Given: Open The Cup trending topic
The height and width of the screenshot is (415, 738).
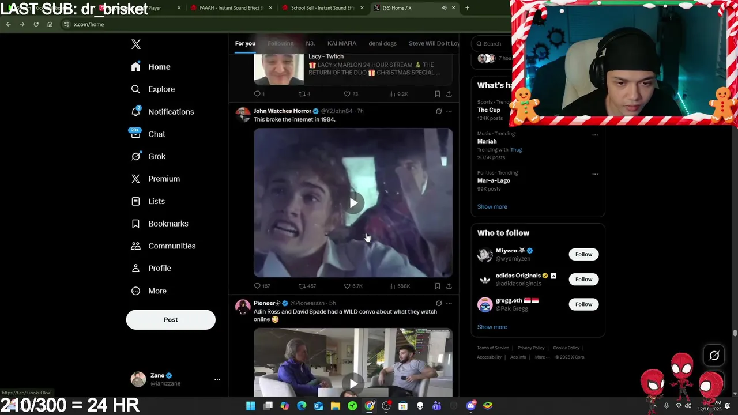Looking at the screenshot, I should click(x=489, y=110).
